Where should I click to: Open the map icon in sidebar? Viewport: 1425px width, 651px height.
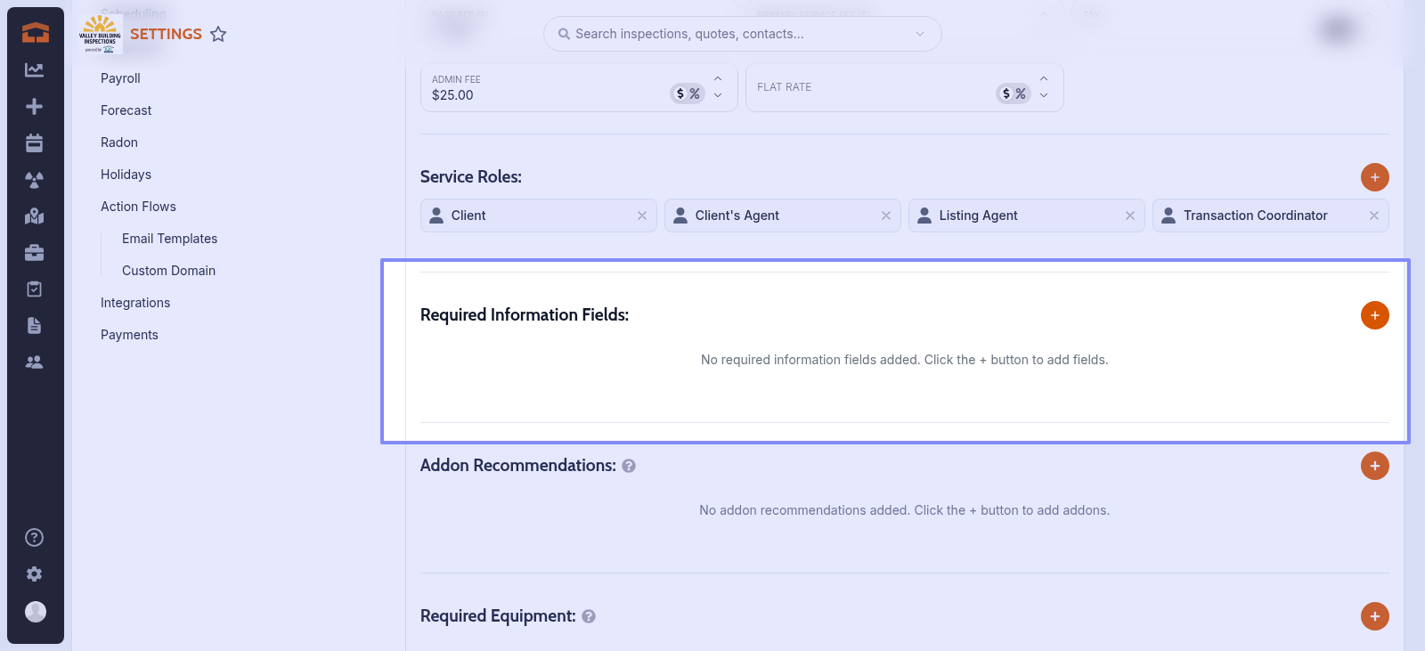[35, 216]
